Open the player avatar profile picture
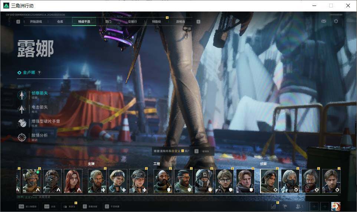 tap(335, 206)
